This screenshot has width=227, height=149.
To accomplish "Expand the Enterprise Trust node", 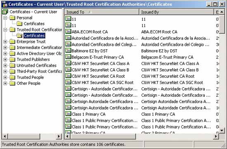I will (x=5, y=42).
